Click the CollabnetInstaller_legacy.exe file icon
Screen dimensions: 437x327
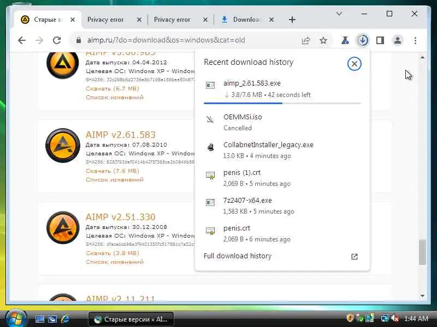pyautogui.click(x=210, y=147)
